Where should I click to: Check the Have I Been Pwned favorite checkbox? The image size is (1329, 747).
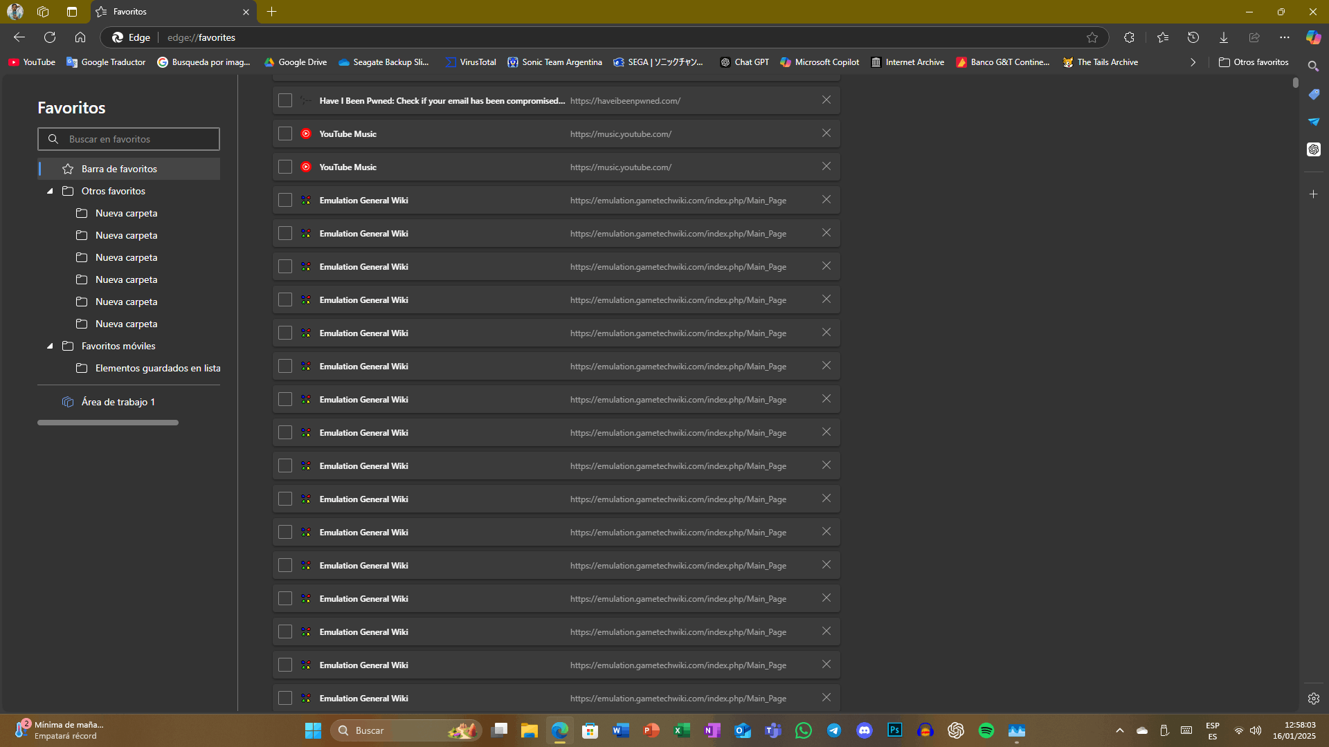point(284,100)
